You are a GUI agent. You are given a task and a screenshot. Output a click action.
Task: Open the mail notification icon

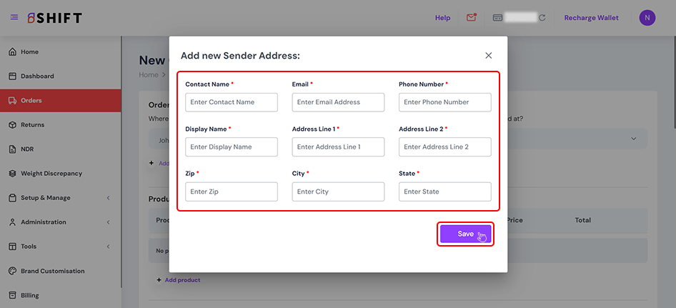(x=471, y=17)
